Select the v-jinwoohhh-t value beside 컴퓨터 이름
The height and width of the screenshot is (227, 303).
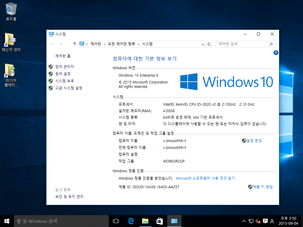tap(175, 141)
